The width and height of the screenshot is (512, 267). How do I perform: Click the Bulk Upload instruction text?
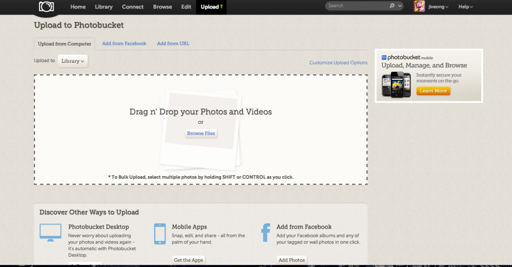tap(201, 177)
